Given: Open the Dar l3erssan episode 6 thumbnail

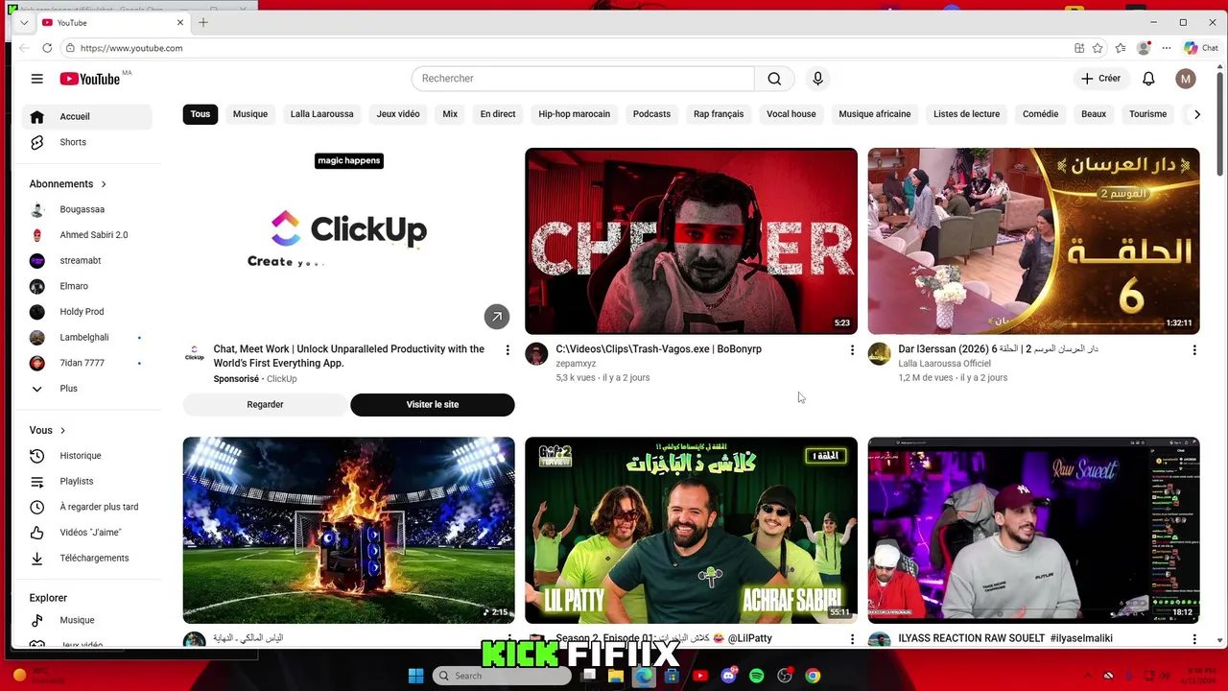Looking at the screenshot, I should click(x=1033, y=241).
